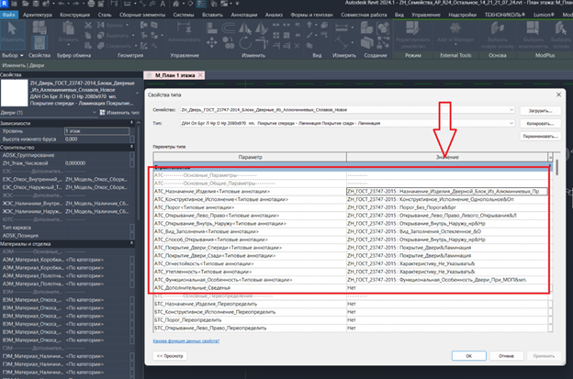Image resolution: width=573 pixels, height=379 pixels.
Task: Switch to the Архитектура ribbon tab
Action: tap(38, 15)
